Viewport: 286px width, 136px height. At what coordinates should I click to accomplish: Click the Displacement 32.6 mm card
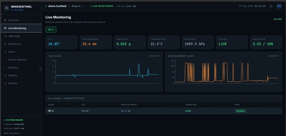[x=95, y=42]
